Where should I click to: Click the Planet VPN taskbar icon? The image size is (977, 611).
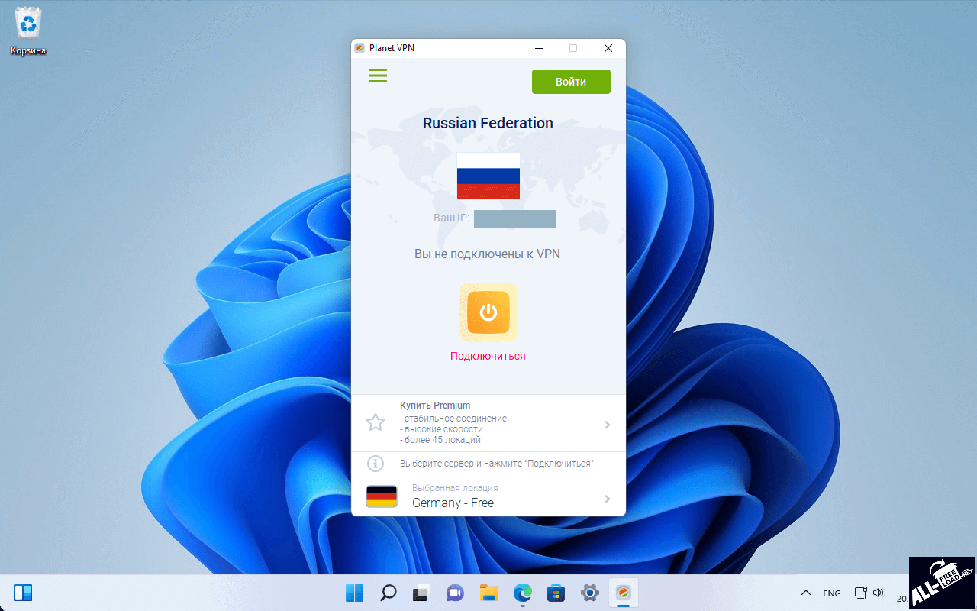(623, 593)
